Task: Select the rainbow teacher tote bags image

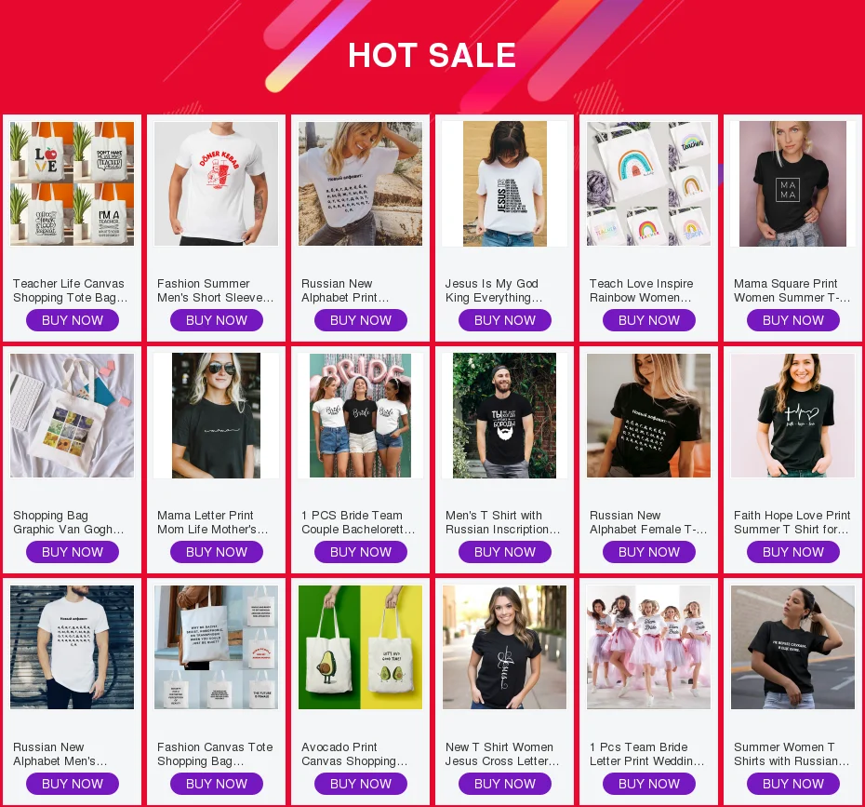Action: [x=649, y=183]
